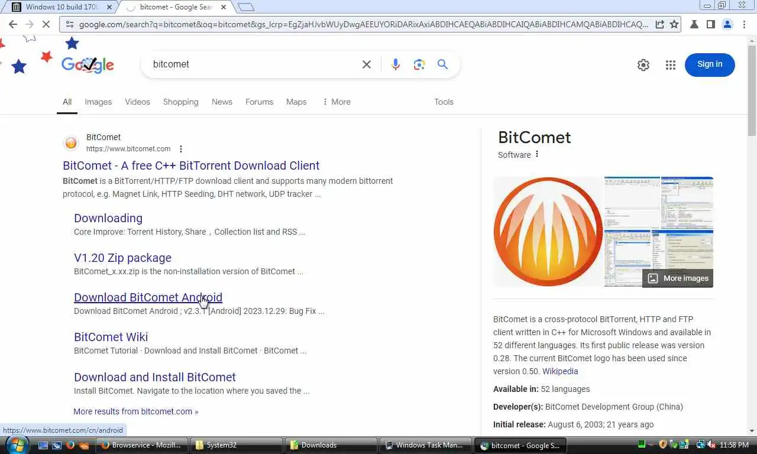The height and width of the screenshot is (454, 757).
Task: Open large BitComet logo image
Action: coord(548,232)
